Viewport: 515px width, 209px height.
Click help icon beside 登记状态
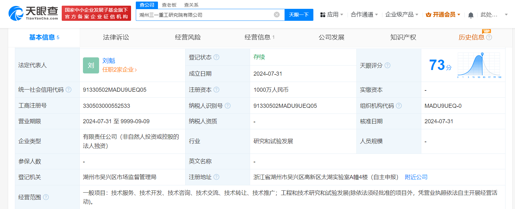(217, 57)
